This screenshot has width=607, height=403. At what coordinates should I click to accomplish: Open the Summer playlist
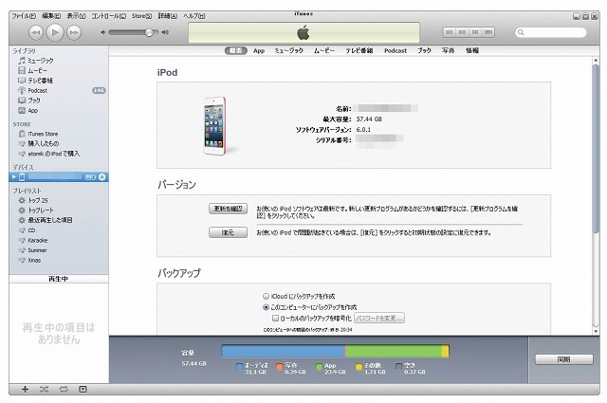[x=59, y=250]
